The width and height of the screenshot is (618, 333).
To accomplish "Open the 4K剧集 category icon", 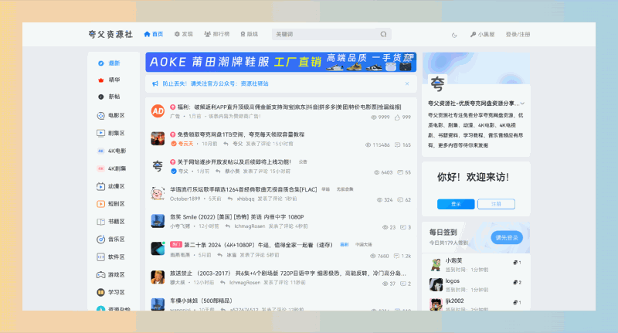I will pyautogui.click(x=101, y=168).
